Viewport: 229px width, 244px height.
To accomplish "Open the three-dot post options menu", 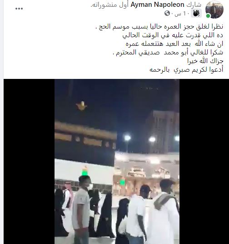I will click(x=19, y=9).
